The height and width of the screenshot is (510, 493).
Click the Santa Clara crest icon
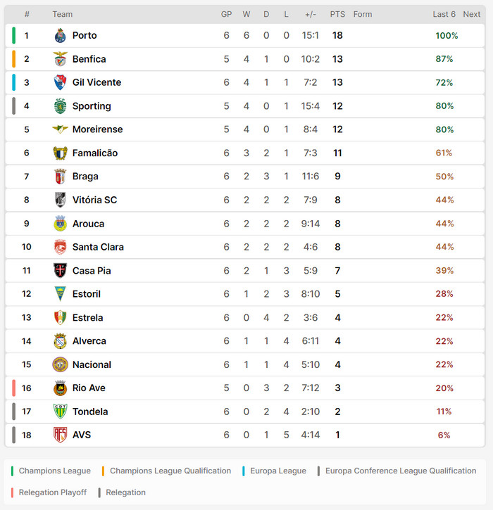click(60, 247)
